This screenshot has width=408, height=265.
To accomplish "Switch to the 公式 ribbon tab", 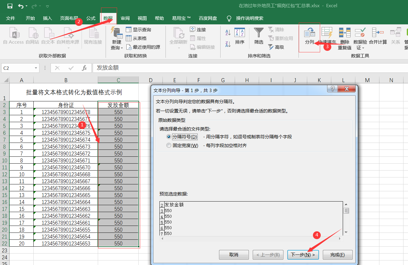I will click(x=91, y=18).
